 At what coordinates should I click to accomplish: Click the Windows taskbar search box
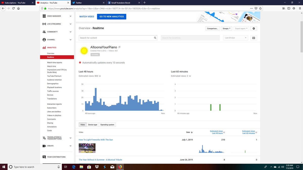(x=35, y=167)
